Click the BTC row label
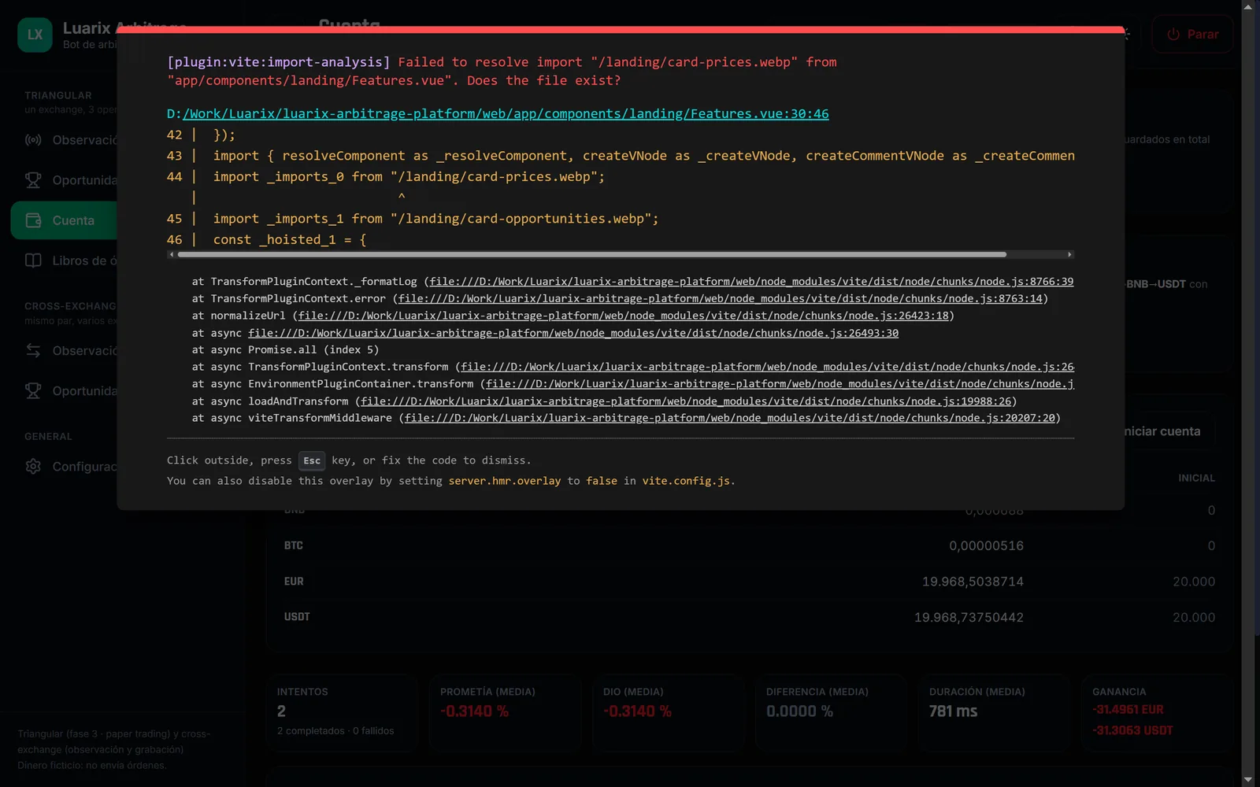1260x787 pixels. [x=294, y=545]
